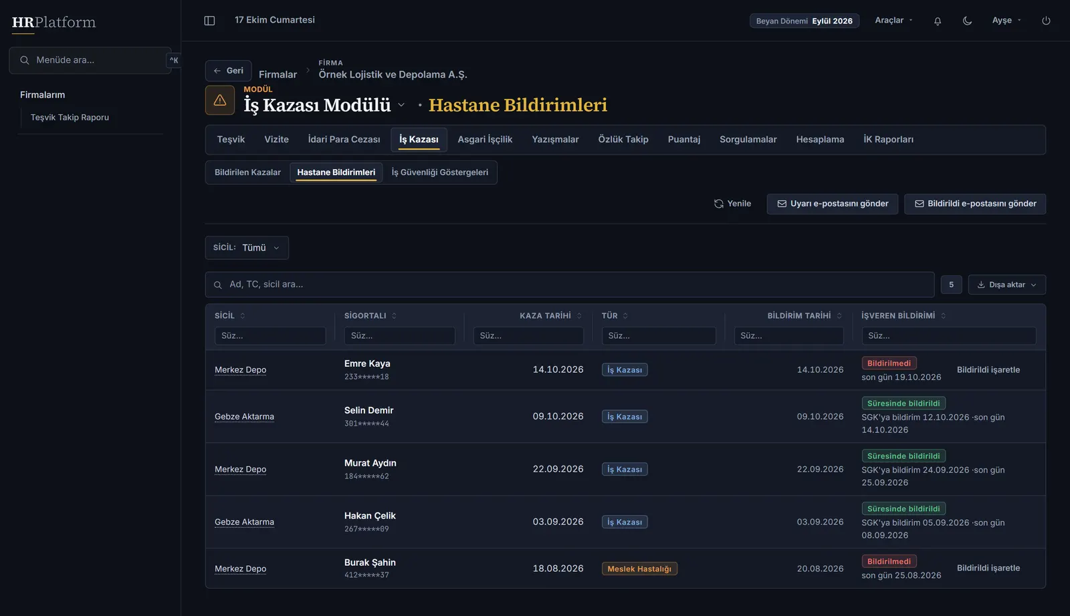1070x616 pixels.
Task: Open the İK Raporları tab
Action: (x=888, y=140)
